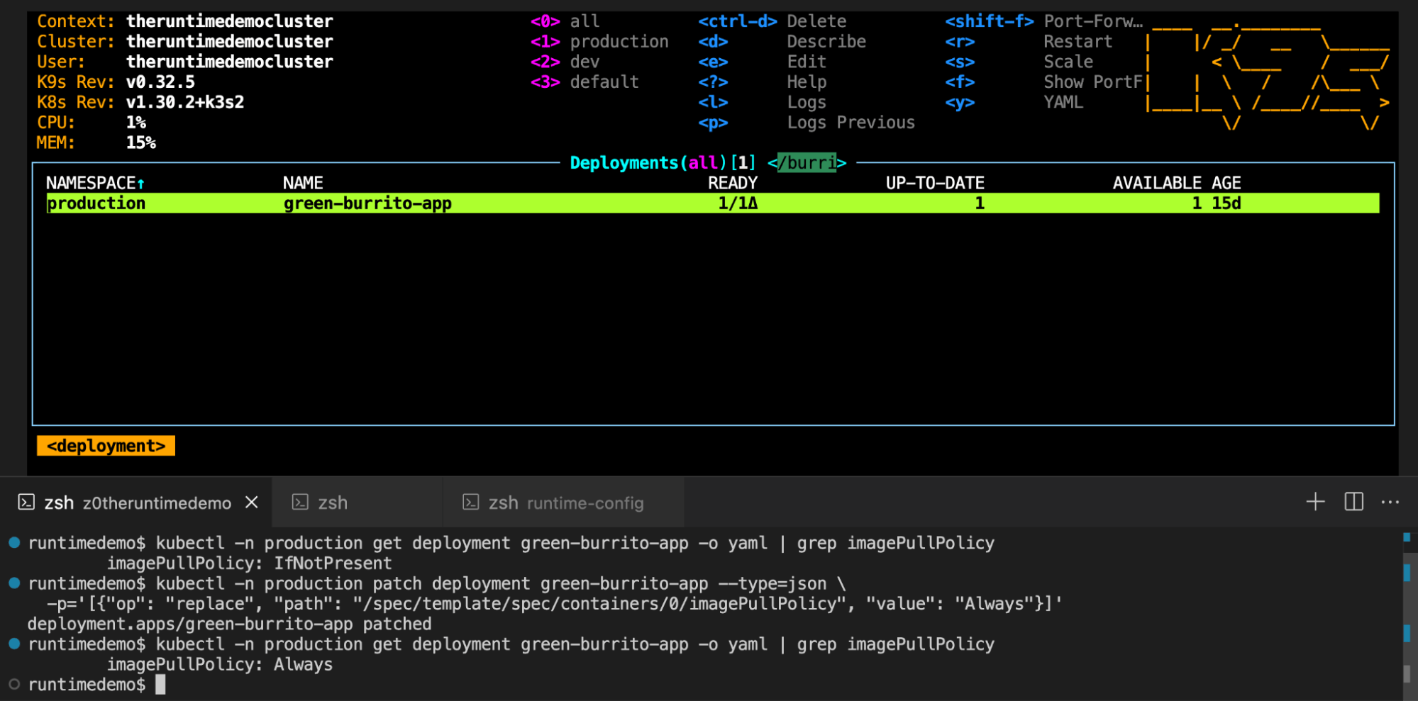The width and height of the screenshot is (1418, 701).
Task: Click 'deployment.apps/green-burrito-app patched' output
Action: pos(229,624)
